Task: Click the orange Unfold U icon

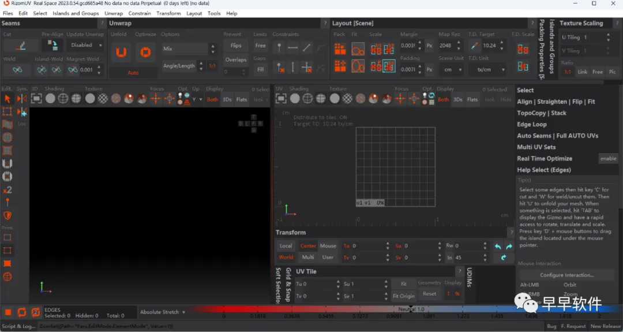Action: click(x=121, y=52)
